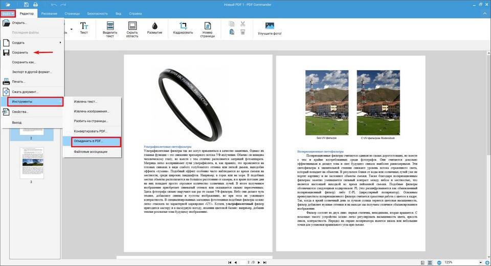The height and width of the screenshot is (266, 491).
Task: Jump to the last page with navigation arrow
Action: [x=266, y=262]
